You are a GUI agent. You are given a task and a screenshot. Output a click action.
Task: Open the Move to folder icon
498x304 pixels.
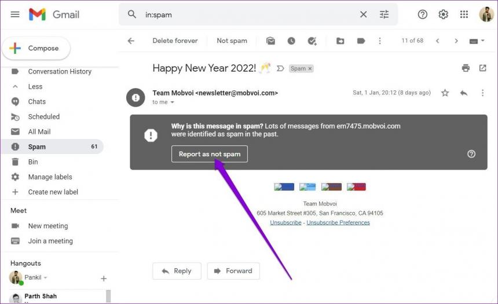340,41
